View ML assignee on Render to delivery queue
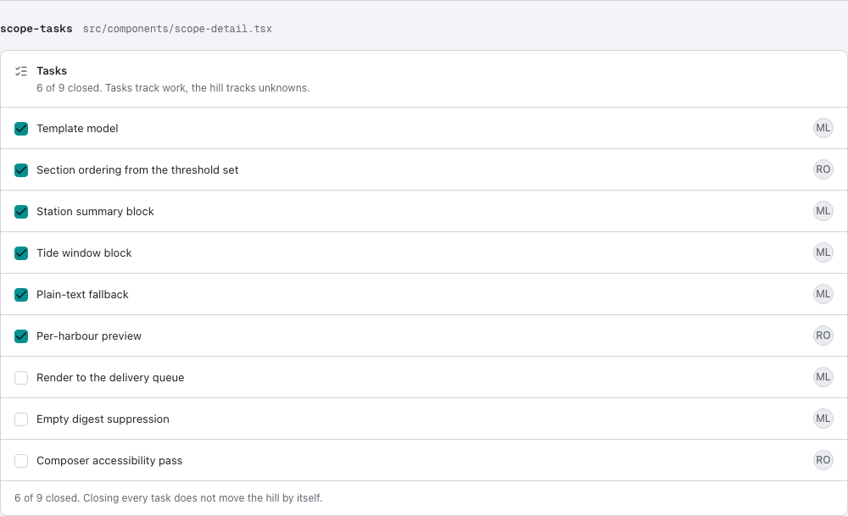848x516 pixels. 823,377
